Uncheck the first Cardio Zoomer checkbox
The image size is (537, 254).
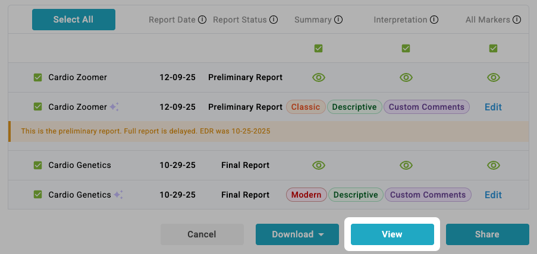(38, 77)
